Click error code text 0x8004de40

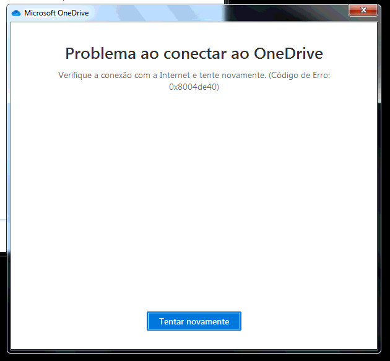tap(194, 87)
